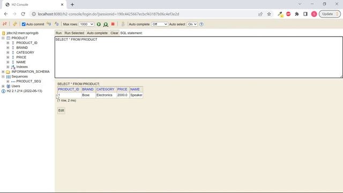This screenshot has width=343, height=193.
Task: Click the Users icon in tree
Action: [9, 86]
